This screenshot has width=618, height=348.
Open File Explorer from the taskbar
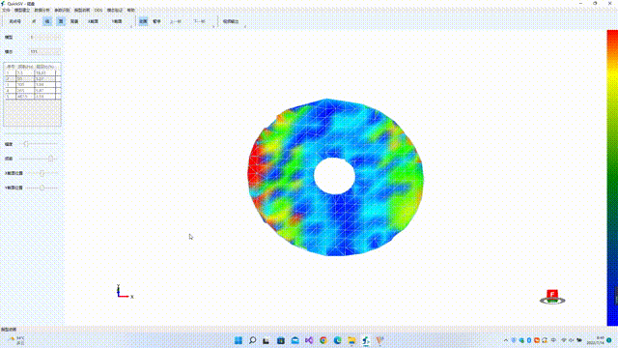(351, 340)
